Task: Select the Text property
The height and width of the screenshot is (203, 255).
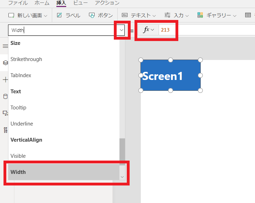Action: [x=64, y=92]
